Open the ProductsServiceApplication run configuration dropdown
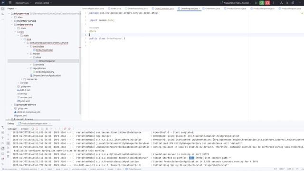 (237, 3)
